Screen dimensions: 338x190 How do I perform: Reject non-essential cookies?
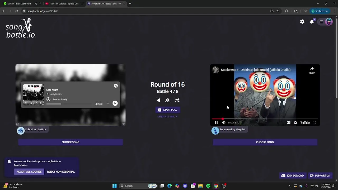click(61, 172)
